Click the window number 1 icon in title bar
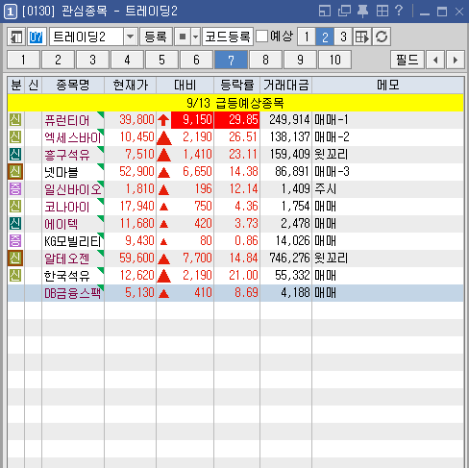The height and width of the screenshot is (468, 469). 11,12
